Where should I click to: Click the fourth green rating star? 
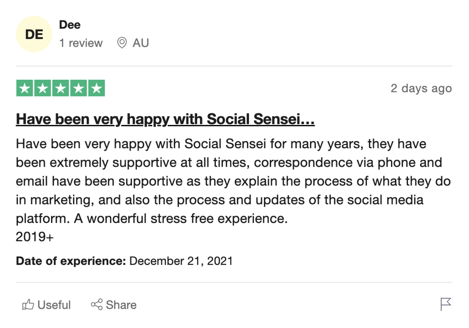pyautogui.click(x=78, y=88)
